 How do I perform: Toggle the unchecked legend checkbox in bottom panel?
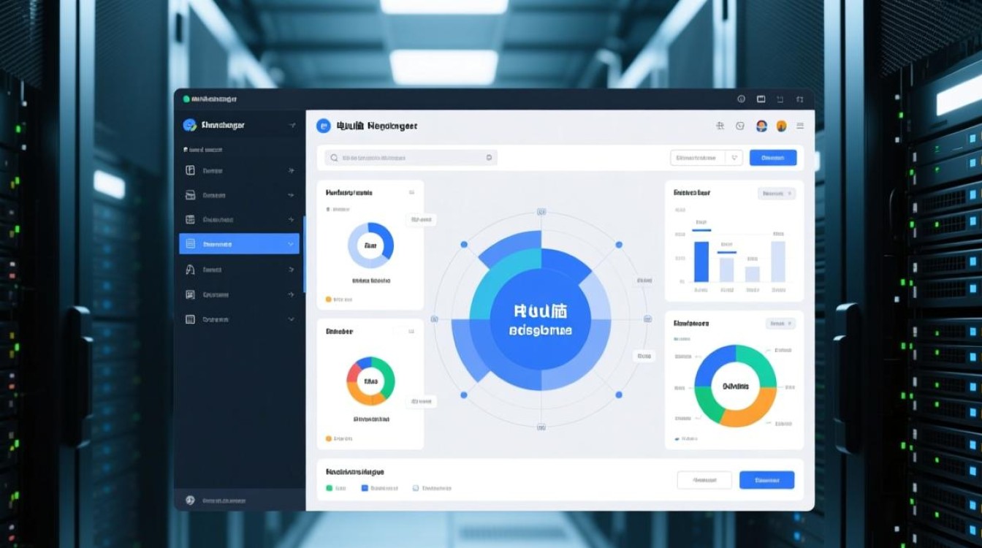416,487
